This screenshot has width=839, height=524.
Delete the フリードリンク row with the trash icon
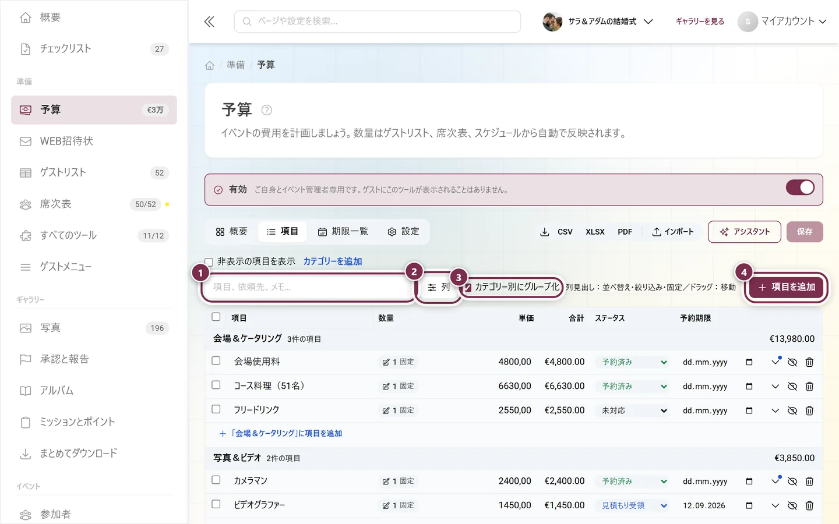pyautogui.click(x=809, y=411)
